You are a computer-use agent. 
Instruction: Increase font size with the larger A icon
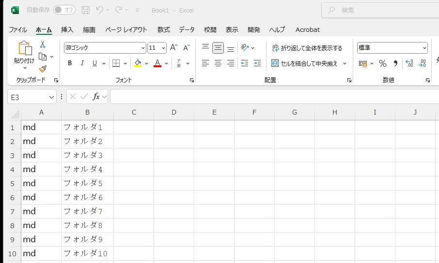[173, 48]
